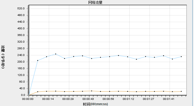The image size is (194, 106).
Task: Select the 00:00:58 time axis label
Action: click(x=108, y=99)
